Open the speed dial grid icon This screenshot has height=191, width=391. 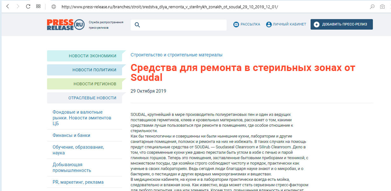[x=38, y=6]
